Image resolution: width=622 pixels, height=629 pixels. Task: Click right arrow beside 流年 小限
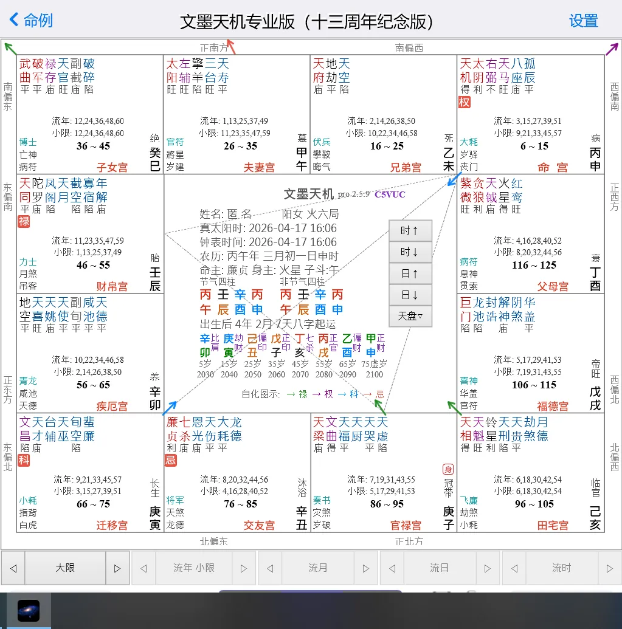244,568
